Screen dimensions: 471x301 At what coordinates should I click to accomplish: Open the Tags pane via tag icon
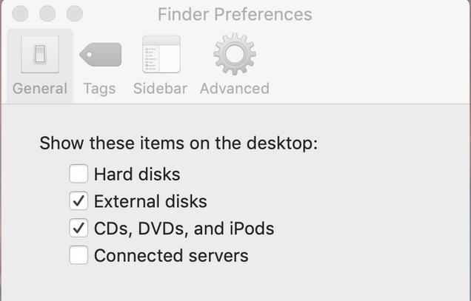(x=100, y=54)
